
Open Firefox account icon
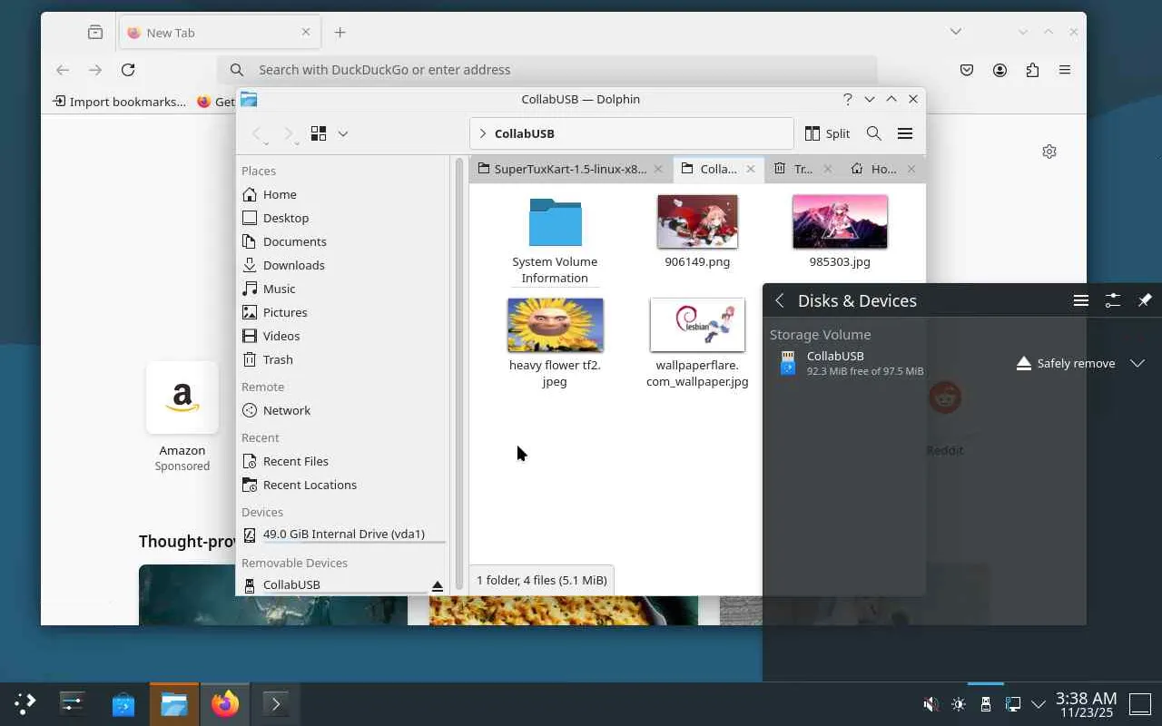[x=1000, y=70]
